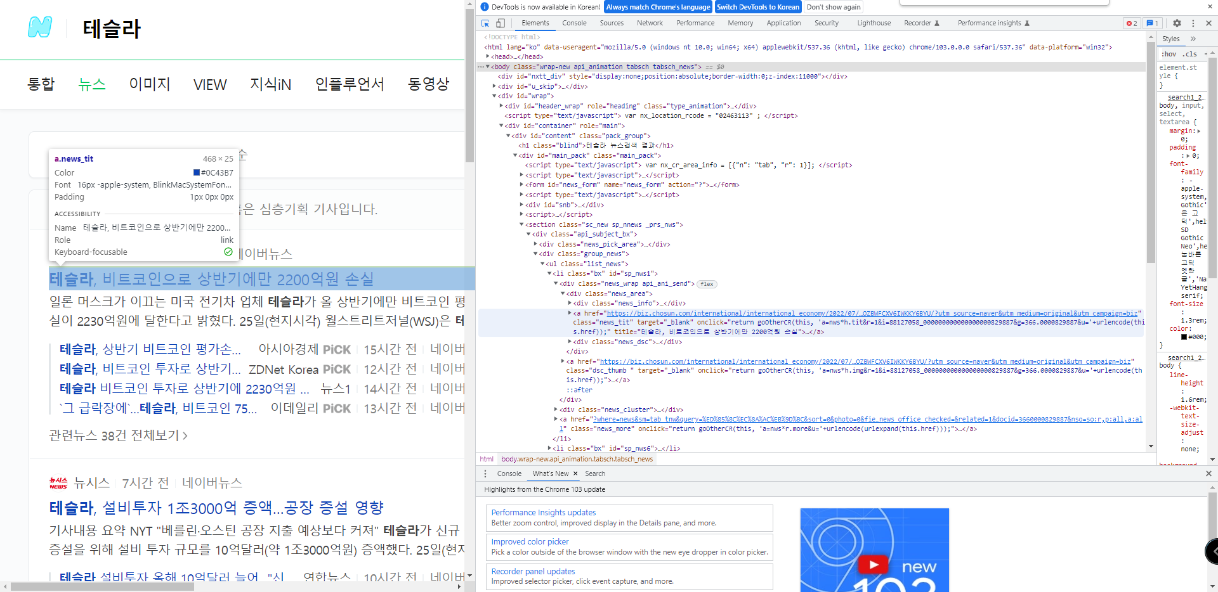
Task: Activate the inspect element picker icon
Action: pos(485,23)
